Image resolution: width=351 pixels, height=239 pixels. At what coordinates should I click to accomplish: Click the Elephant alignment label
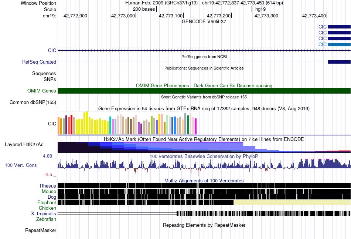(x=47, y=202)
